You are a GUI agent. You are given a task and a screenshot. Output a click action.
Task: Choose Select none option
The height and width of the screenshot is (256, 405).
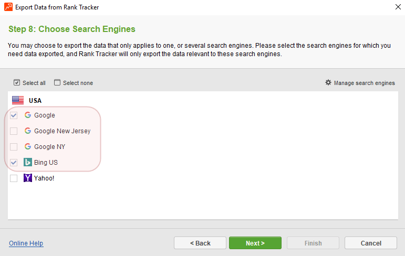point(74,83)
